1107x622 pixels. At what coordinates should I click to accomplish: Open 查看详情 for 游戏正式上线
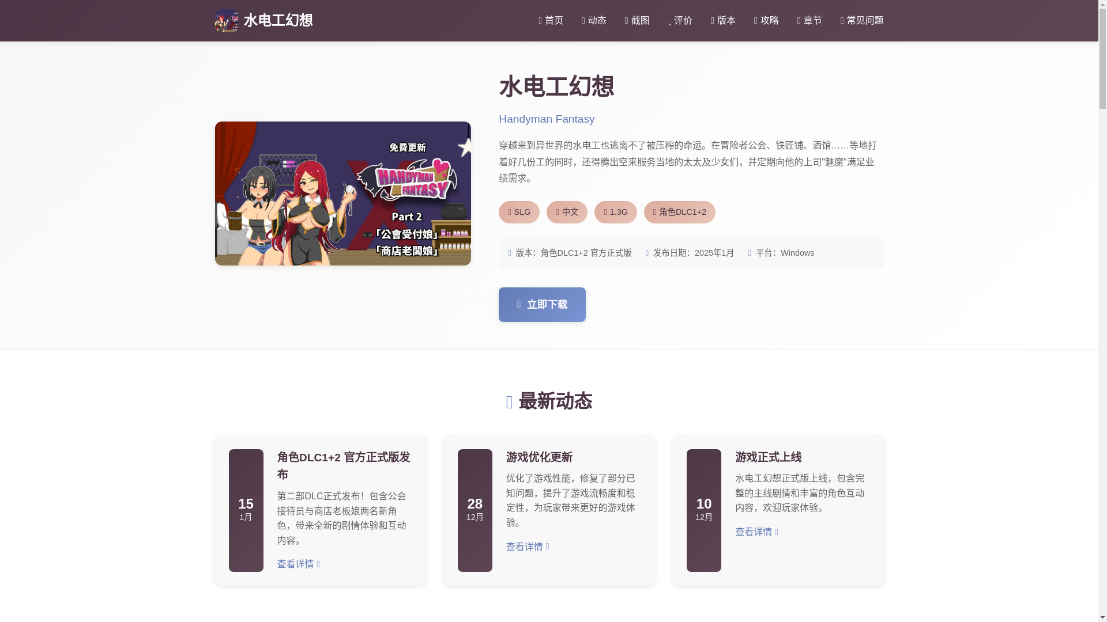(x=756, y=532)
